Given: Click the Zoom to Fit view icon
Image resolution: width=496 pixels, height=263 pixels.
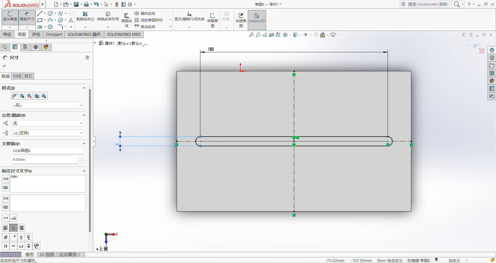Looking at the screenshot, I should pos(251,35).
